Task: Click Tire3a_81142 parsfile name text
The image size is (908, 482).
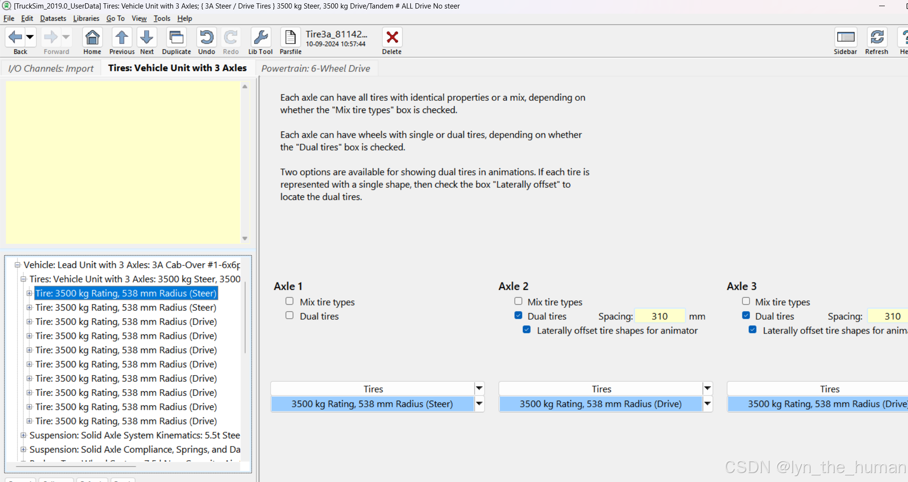Action: pos(336,34)
